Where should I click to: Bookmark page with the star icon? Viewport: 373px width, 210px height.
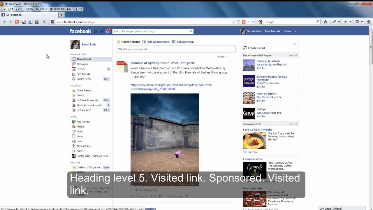tap(233, 22)
